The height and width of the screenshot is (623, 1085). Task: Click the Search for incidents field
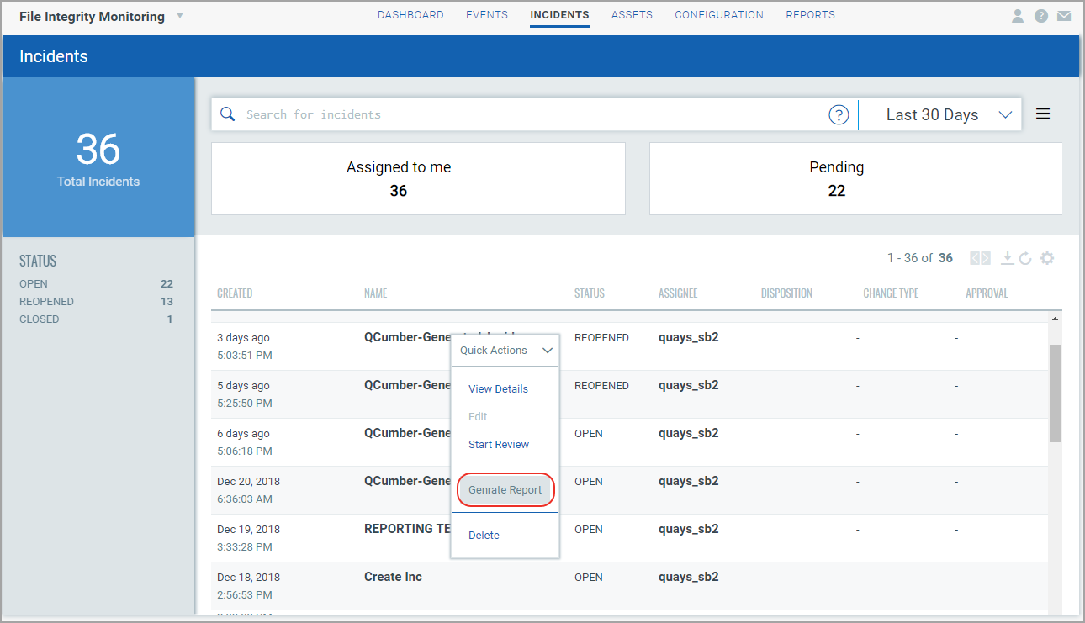click(535, 114)
